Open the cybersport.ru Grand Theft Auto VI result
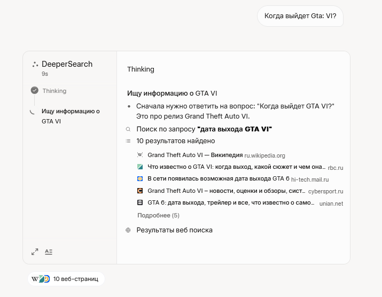The height and width of the screenshot is (297, 382). (x=227, y=191)
